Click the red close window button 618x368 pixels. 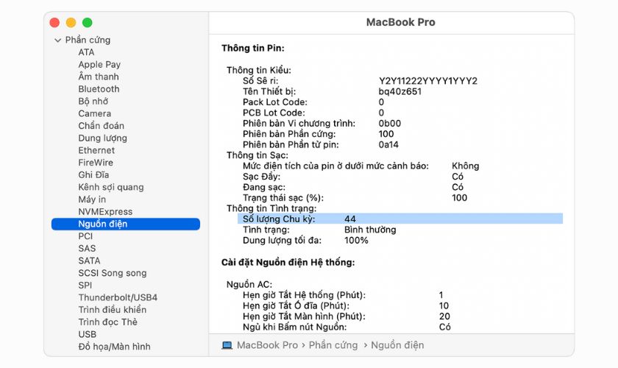tap(54, 23)
